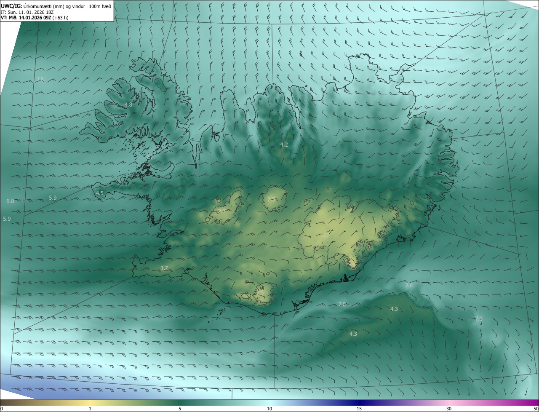Click the colorbar tick label 50
This screenshot has width=539, height=412.
536,409
